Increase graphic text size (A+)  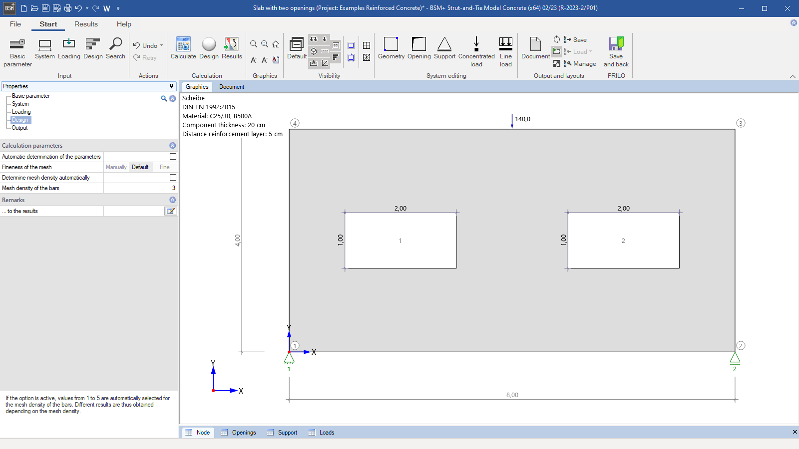coord(254,60)
